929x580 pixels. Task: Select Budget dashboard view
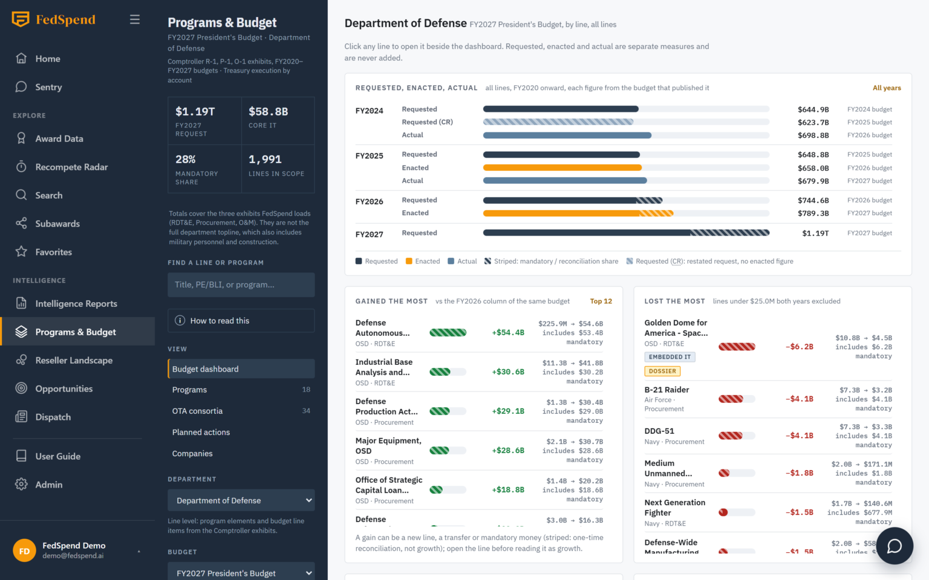coord(241,369)
